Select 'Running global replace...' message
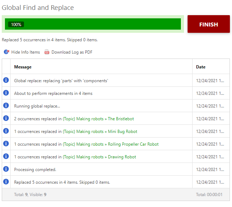The image size is (232, 207). pos(37,106)
